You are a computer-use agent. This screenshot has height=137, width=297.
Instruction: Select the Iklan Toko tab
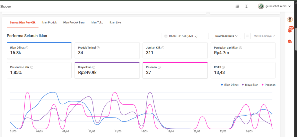[x=97, y=22]
